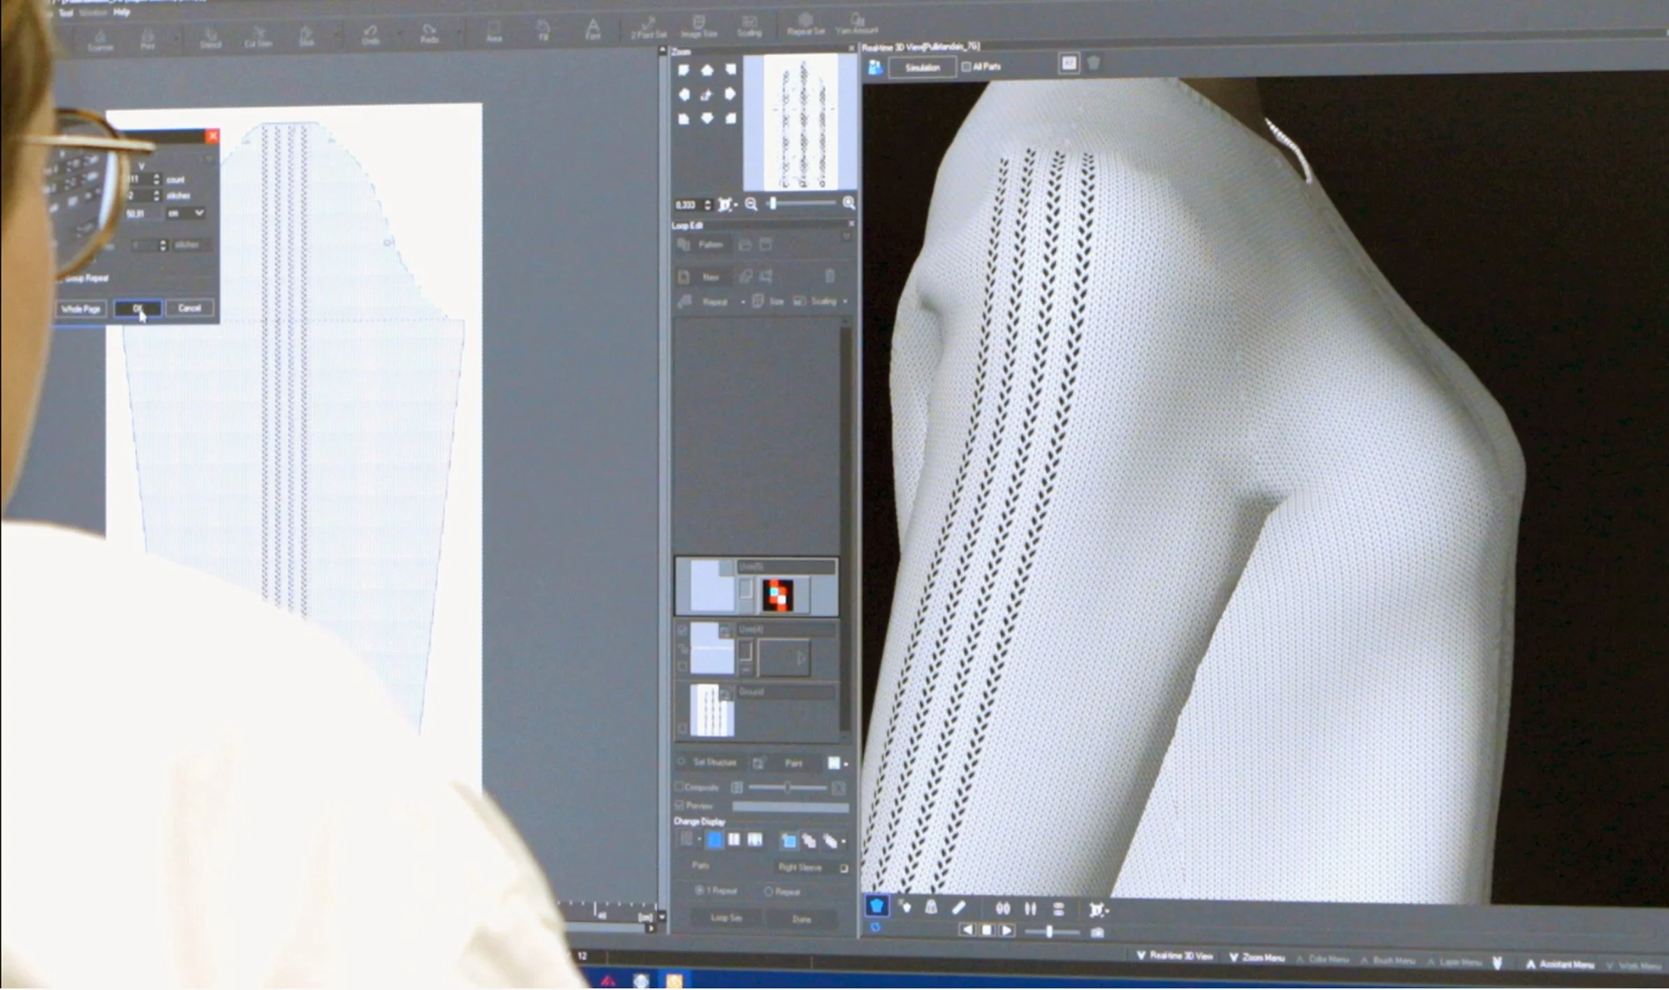Open the Right Sleeve parts dropdown
The width and height of the screenshot is (1669, 990).
click(846, 868)
